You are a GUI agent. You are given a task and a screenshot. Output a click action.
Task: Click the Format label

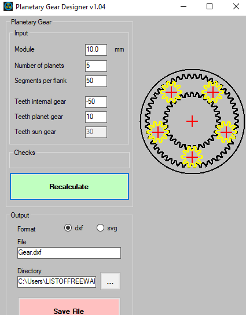pyautogui.click(x=27, y=229)
